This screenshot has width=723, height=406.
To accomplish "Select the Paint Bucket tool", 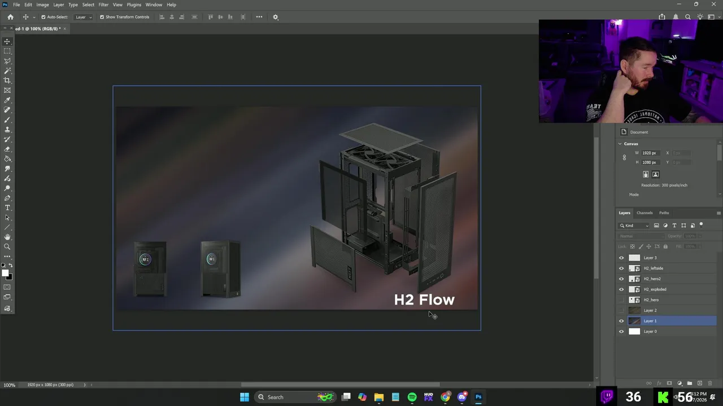I will click(7, 159).
